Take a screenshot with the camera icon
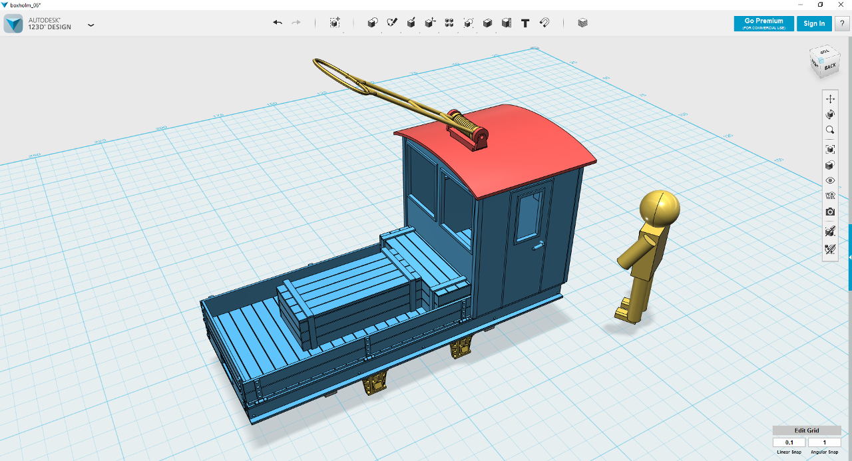The width and height of the screenshot is (852, 461). tap(830, 212)
